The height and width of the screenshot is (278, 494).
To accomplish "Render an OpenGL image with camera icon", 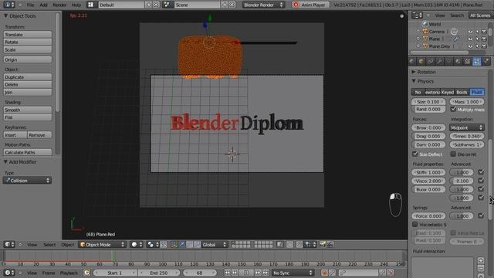I will coord(323,245).
